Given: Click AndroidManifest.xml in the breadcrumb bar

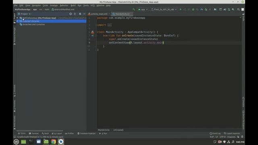Looking at the screenshot, I should (x=63, y=9).
